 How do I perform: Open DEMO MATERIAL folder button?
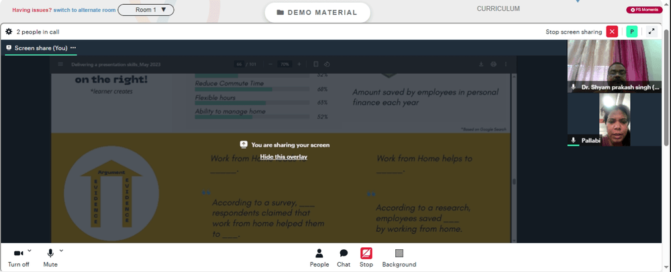[x=317, y=12]
